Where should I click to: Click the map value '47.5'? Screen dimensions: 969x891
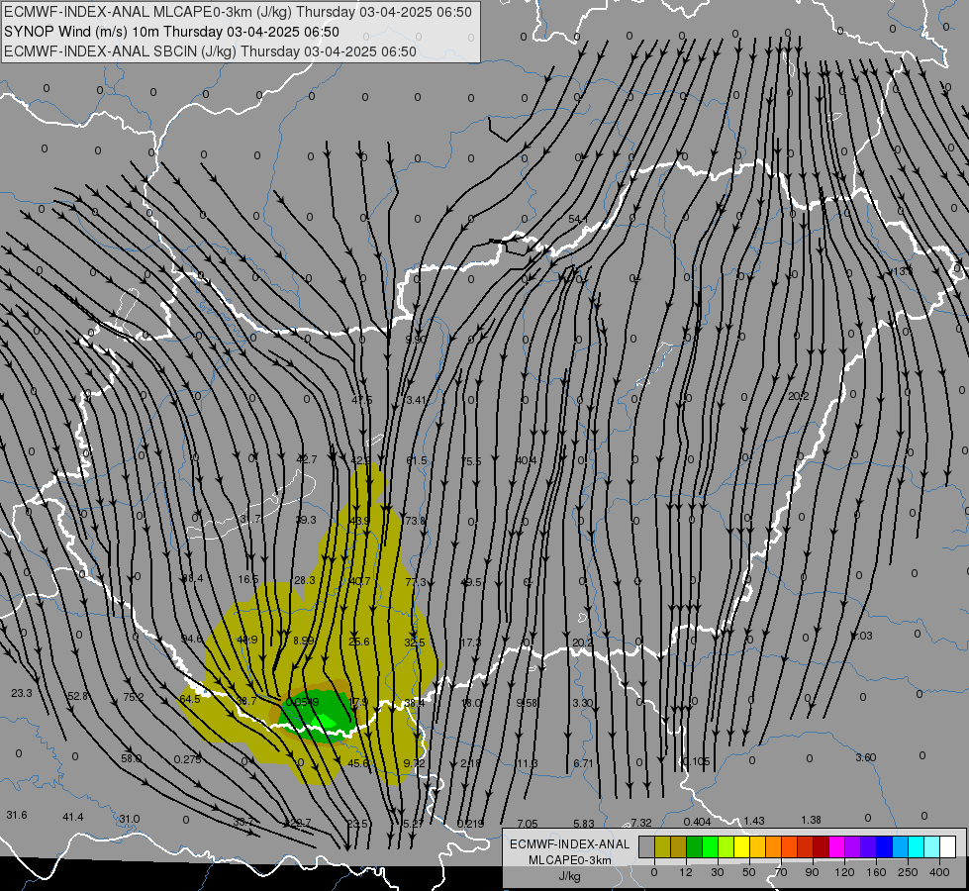tap(362, 400)
